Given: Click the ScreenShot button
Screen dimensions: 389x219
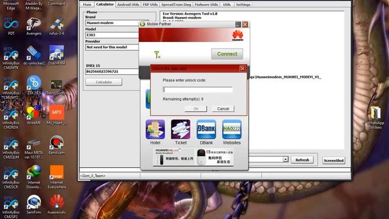Looking at the screenshot, I should pos(334,161).
